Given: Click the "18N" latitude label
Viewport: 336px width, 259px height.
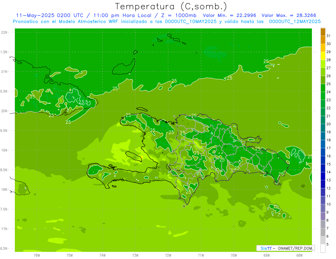Looking at the screenshot, I should [x=5, y=189].
